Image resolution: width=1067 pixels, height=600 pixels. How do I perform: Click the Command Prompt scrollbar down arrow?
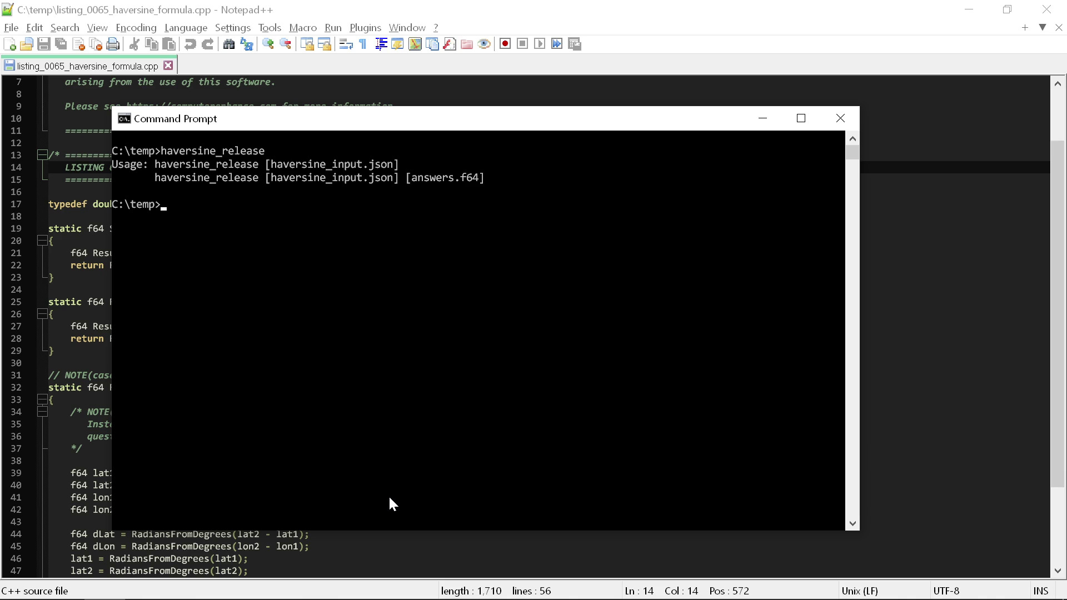[x=852, y=523]
